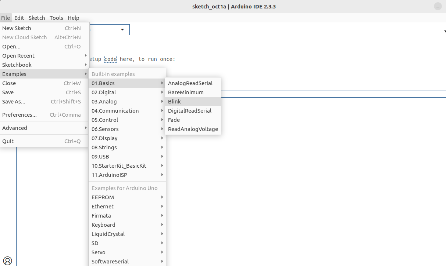Open the Sketch menu

pyautogui.click(x=37, y=18)
